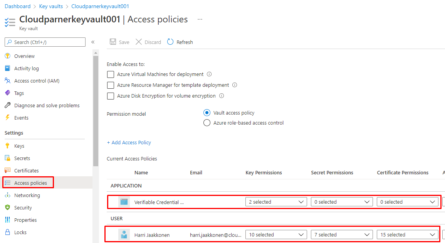This screenshot has width=445, height=243.
Task: Open Networking in the settings menu
Action: pos(27,195)
